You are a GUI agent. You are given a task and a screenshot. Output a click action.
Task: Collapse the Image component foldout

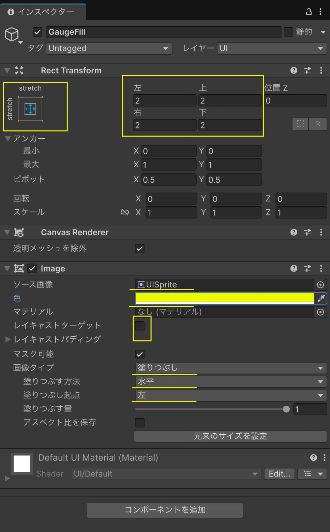[x=7, y=269]
